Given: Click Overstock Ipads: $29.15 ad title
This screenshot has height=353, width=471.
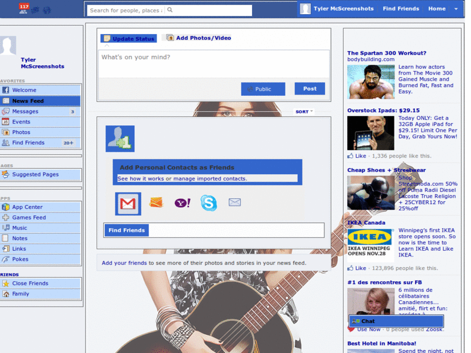Looking at the screenshot, I should [x=383, y=111].
